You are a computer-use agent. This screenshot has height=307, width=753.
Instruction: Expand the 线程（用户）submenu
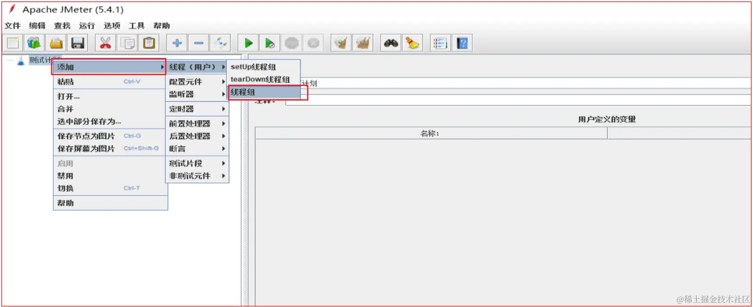tap(197, 67)
